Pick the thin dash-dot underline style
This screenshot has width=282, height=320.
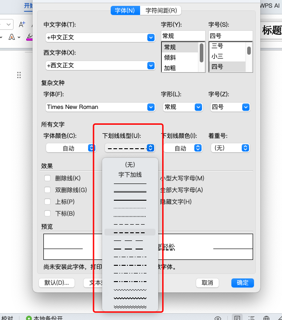[130, 257]
